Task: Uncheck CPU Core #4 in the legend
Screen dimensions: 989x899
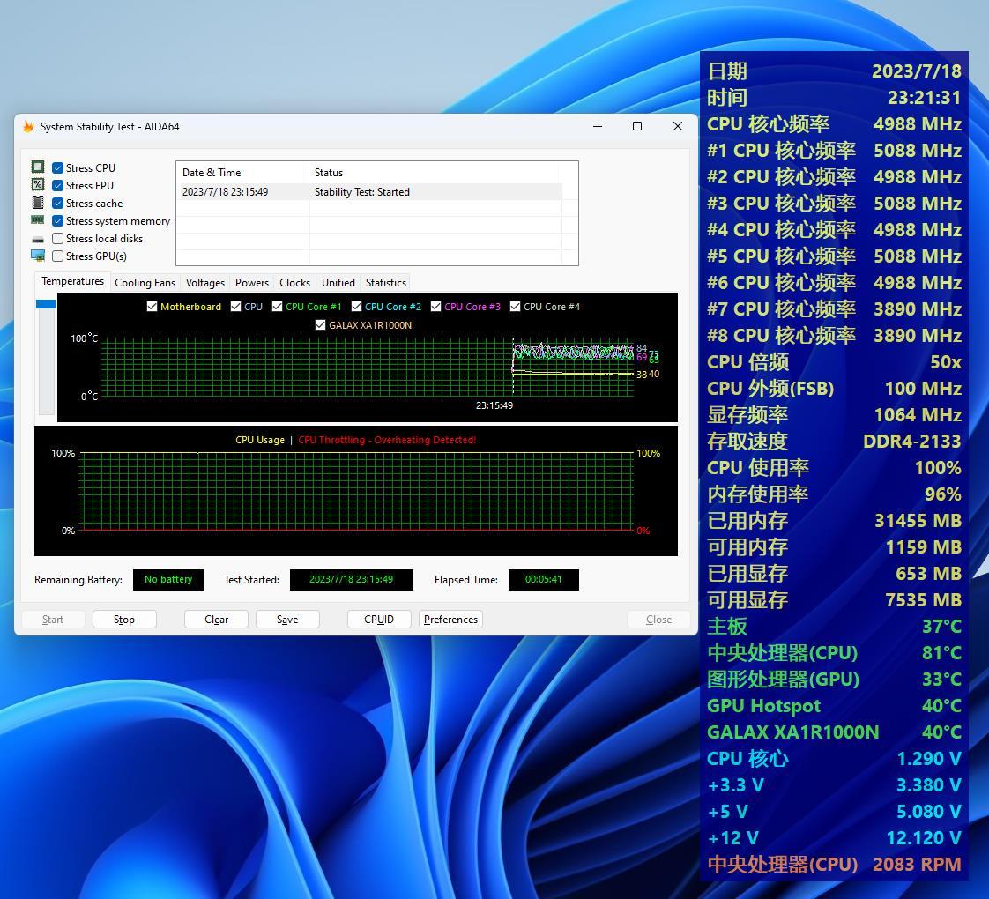Action: [516, 307]
